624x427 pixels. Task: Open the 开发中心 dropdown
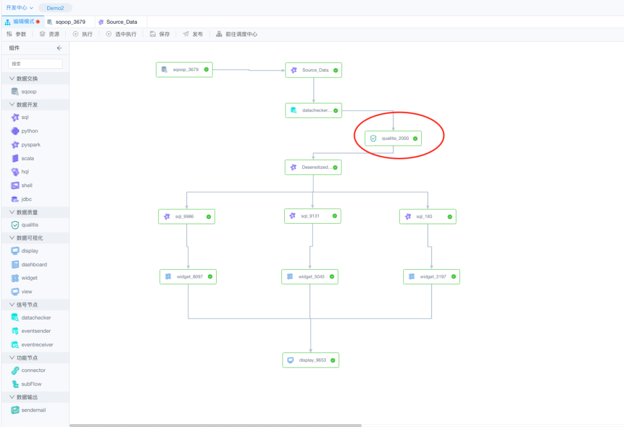[x=20, y=8]
